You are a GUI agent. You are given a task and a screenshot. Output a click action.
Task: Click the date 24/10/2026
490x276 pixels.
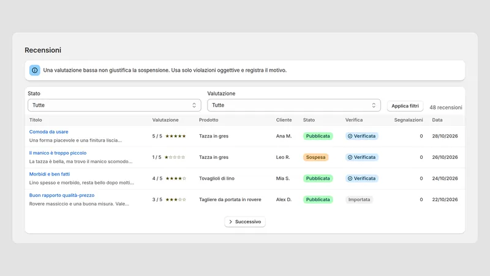pyautogui.click(x=445, y=178)
